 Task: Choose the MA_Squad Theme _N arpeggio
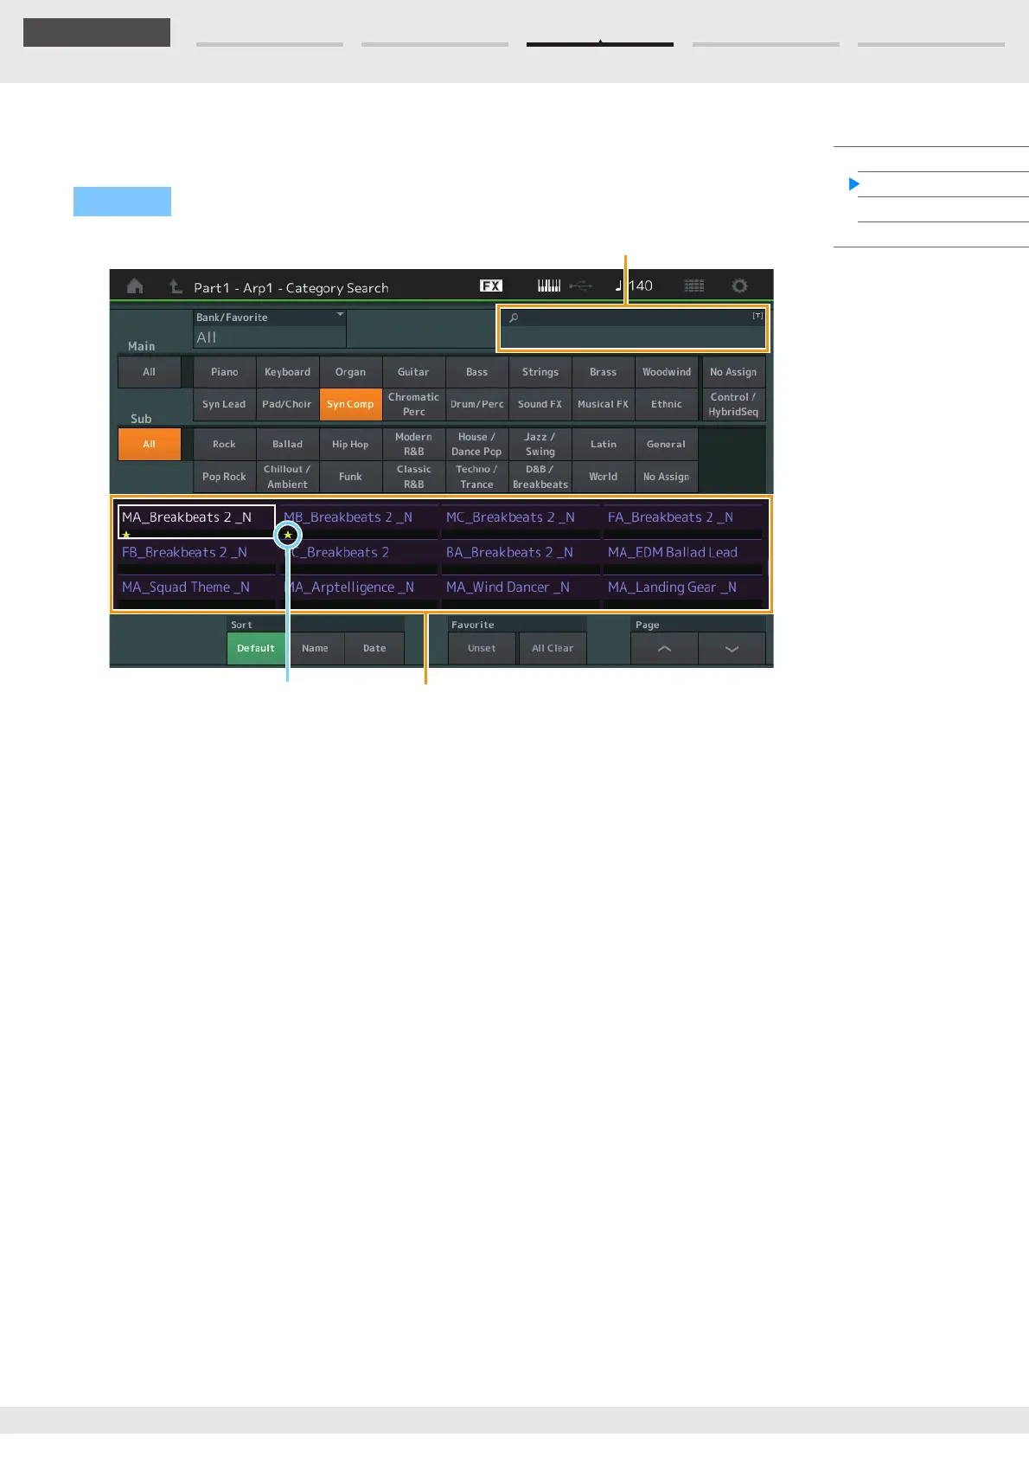coord(197,591)
